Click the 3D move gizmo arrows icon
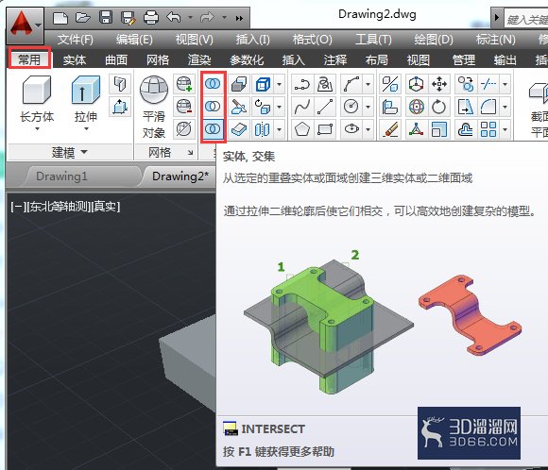Viewport: 548px width, 470px height. click(x=439, y=84)
